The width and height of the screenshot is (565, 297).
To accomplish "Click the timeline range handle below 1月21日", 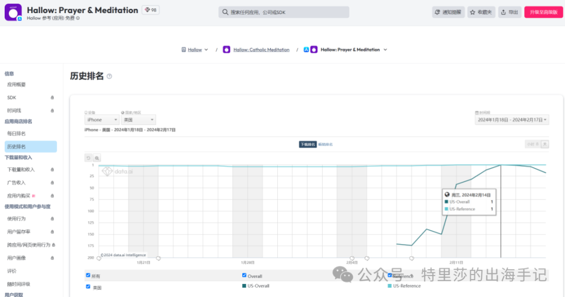I will click(158, 258).
